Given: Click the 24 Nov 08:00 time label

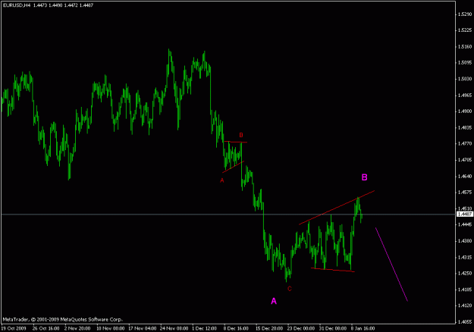Looking at the screenshot, I should pyautogui.click(x=174, y=328).
